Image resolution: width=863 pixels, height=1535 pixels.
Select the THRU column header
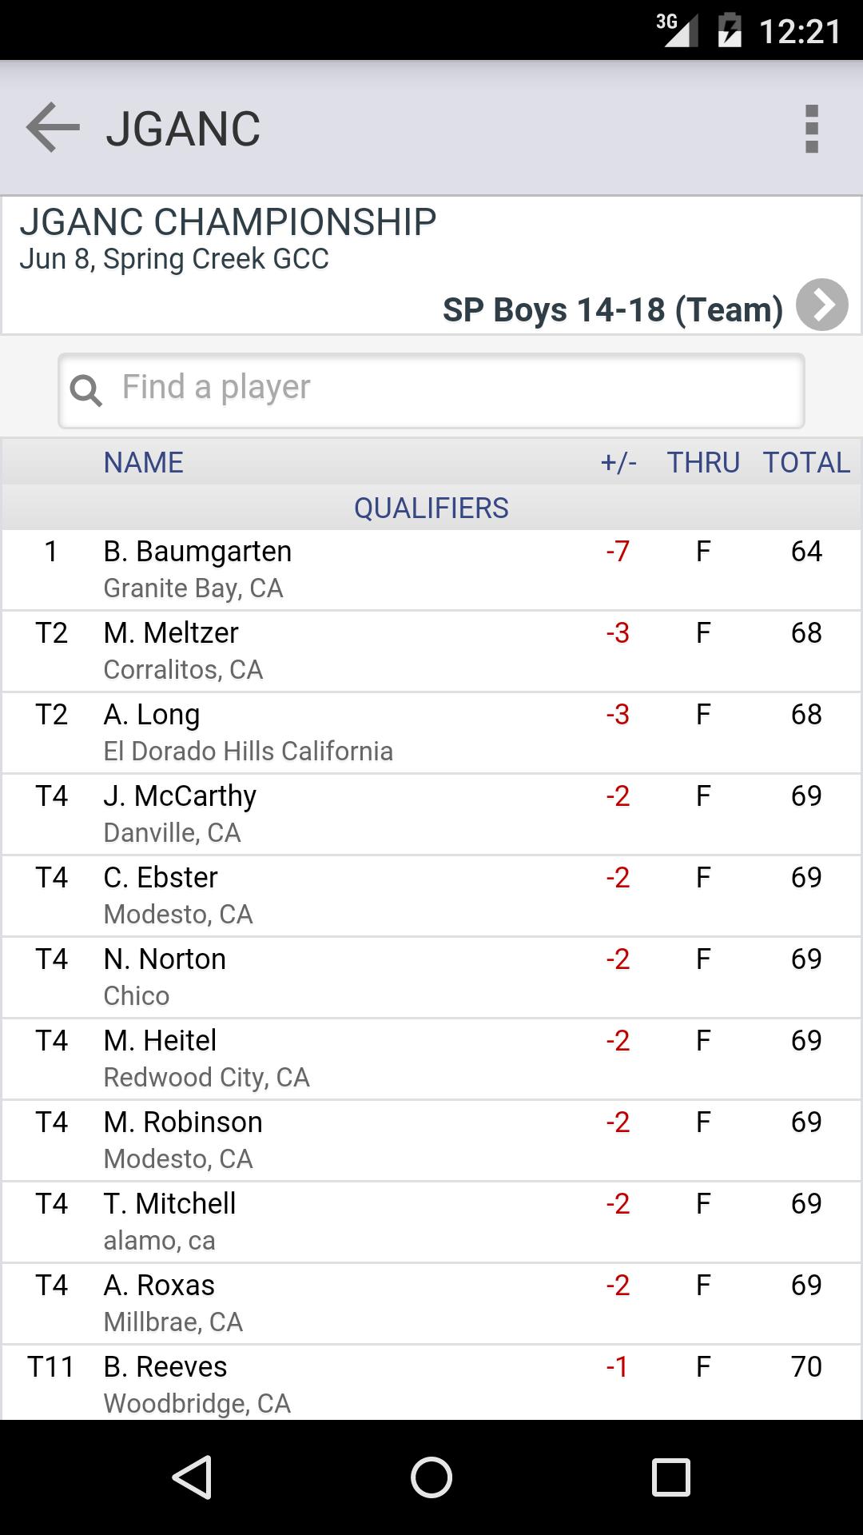[x=703, y=462]
